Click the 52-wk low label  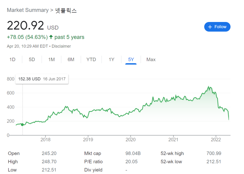171,162
